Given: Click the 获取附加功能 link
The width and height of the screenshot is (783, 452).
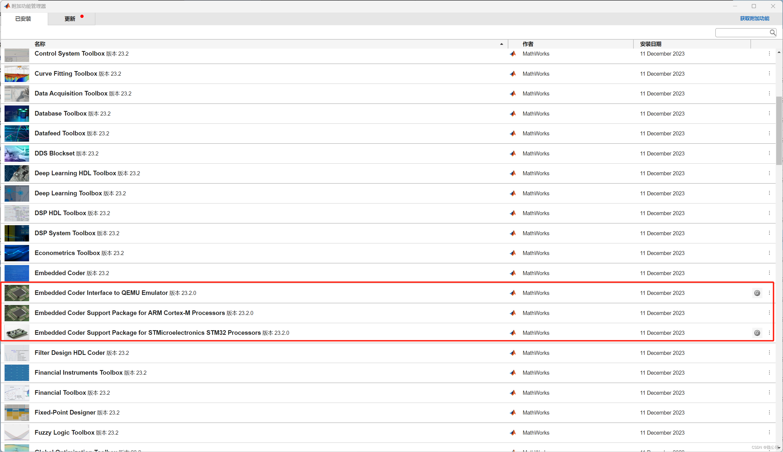Looking at the screenshot, I should pos(755,19).
